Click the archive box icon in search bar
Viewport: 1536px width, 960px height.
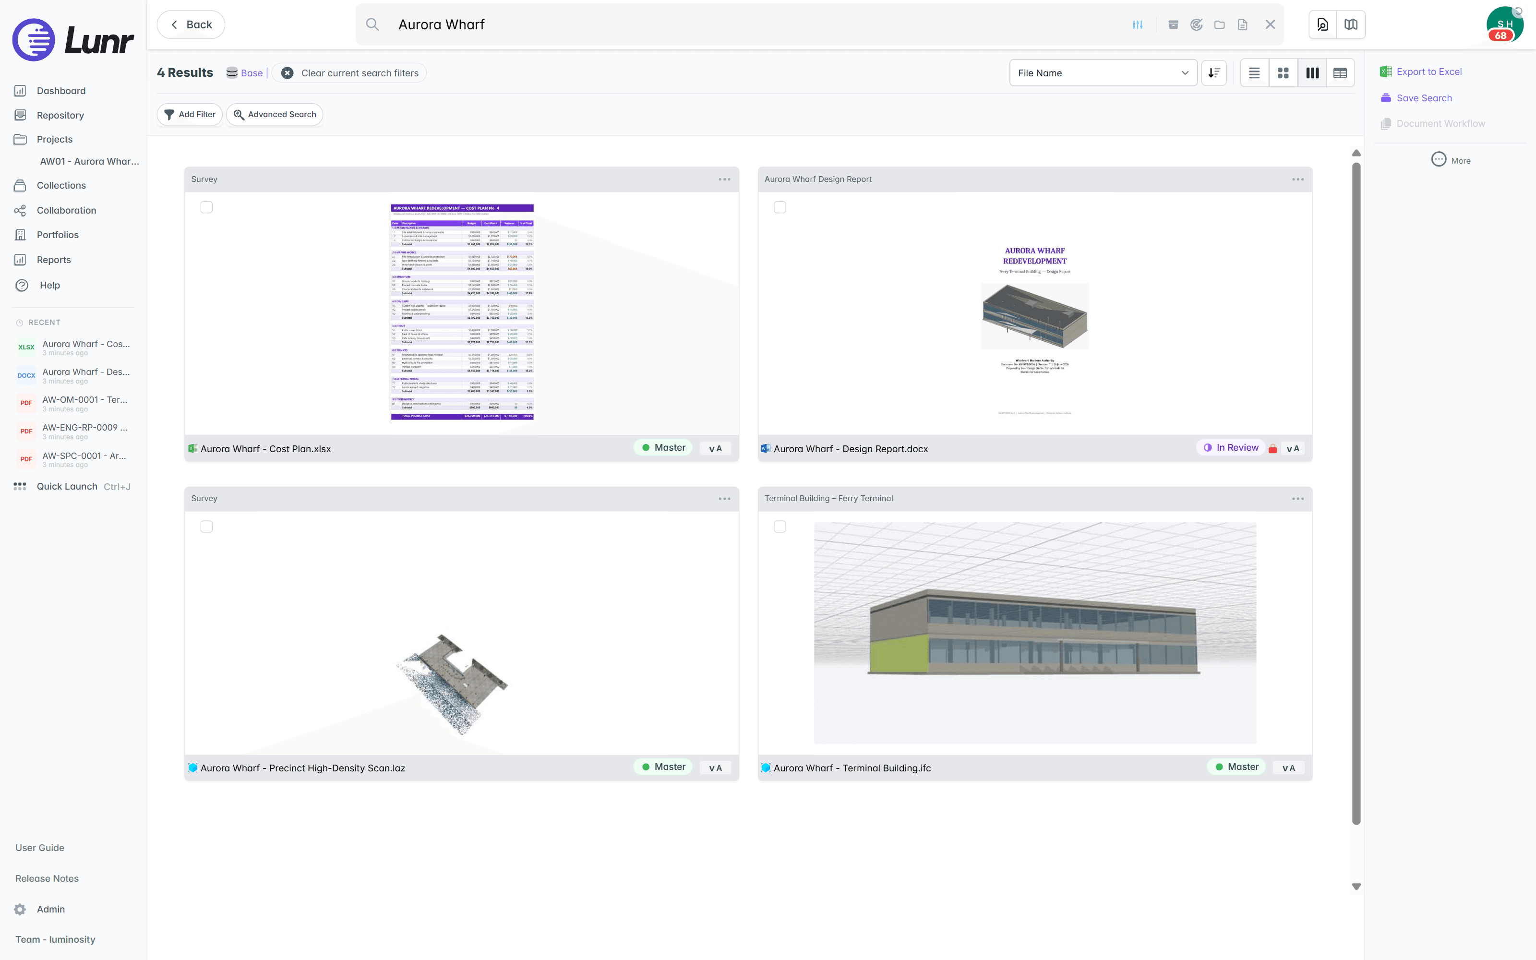coord(1173,25)
